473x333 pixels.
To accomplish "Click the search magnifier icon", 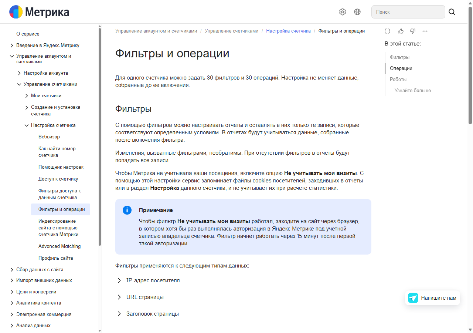I will point(452,12).
